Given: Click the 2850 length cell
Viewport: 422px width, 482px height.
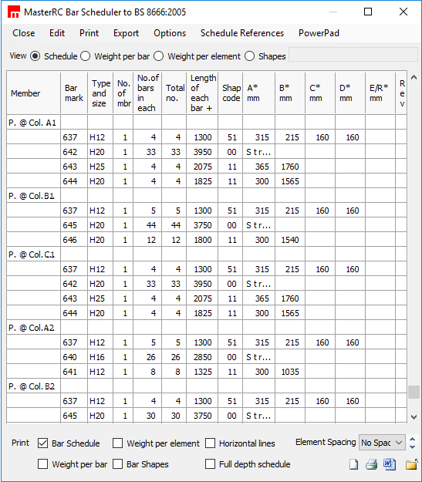Looking at the screenshot, I should coord(202,357).
